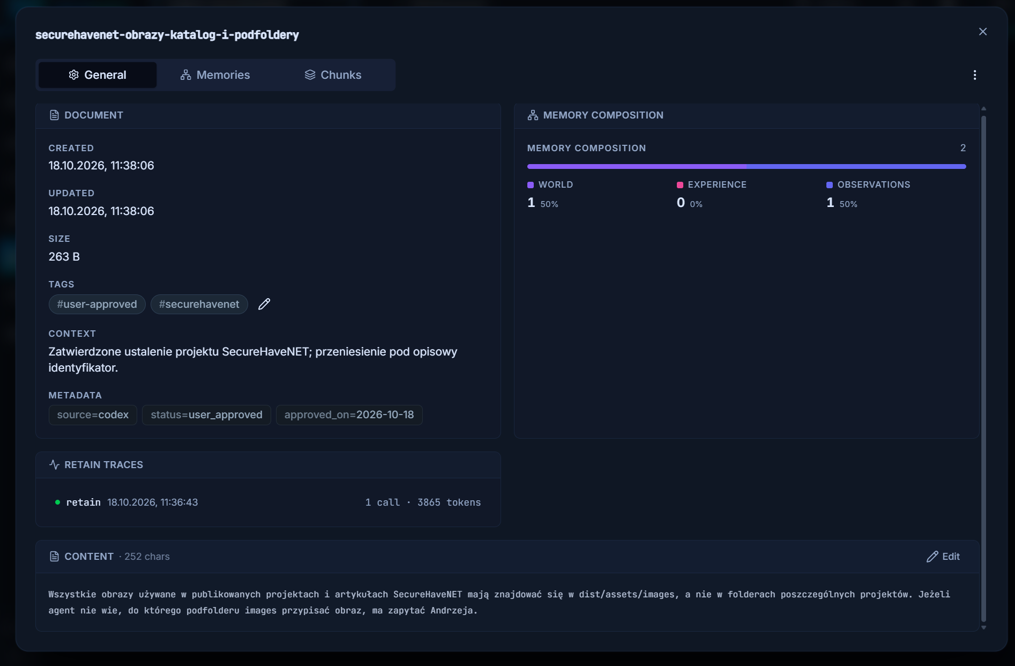
Task: Click the content text paragraph
Action: point(499,602)
